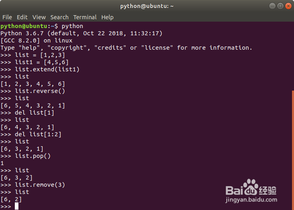294x210 pixels.
Task: Click the cursor block at the last prompt
Action: 17,206
